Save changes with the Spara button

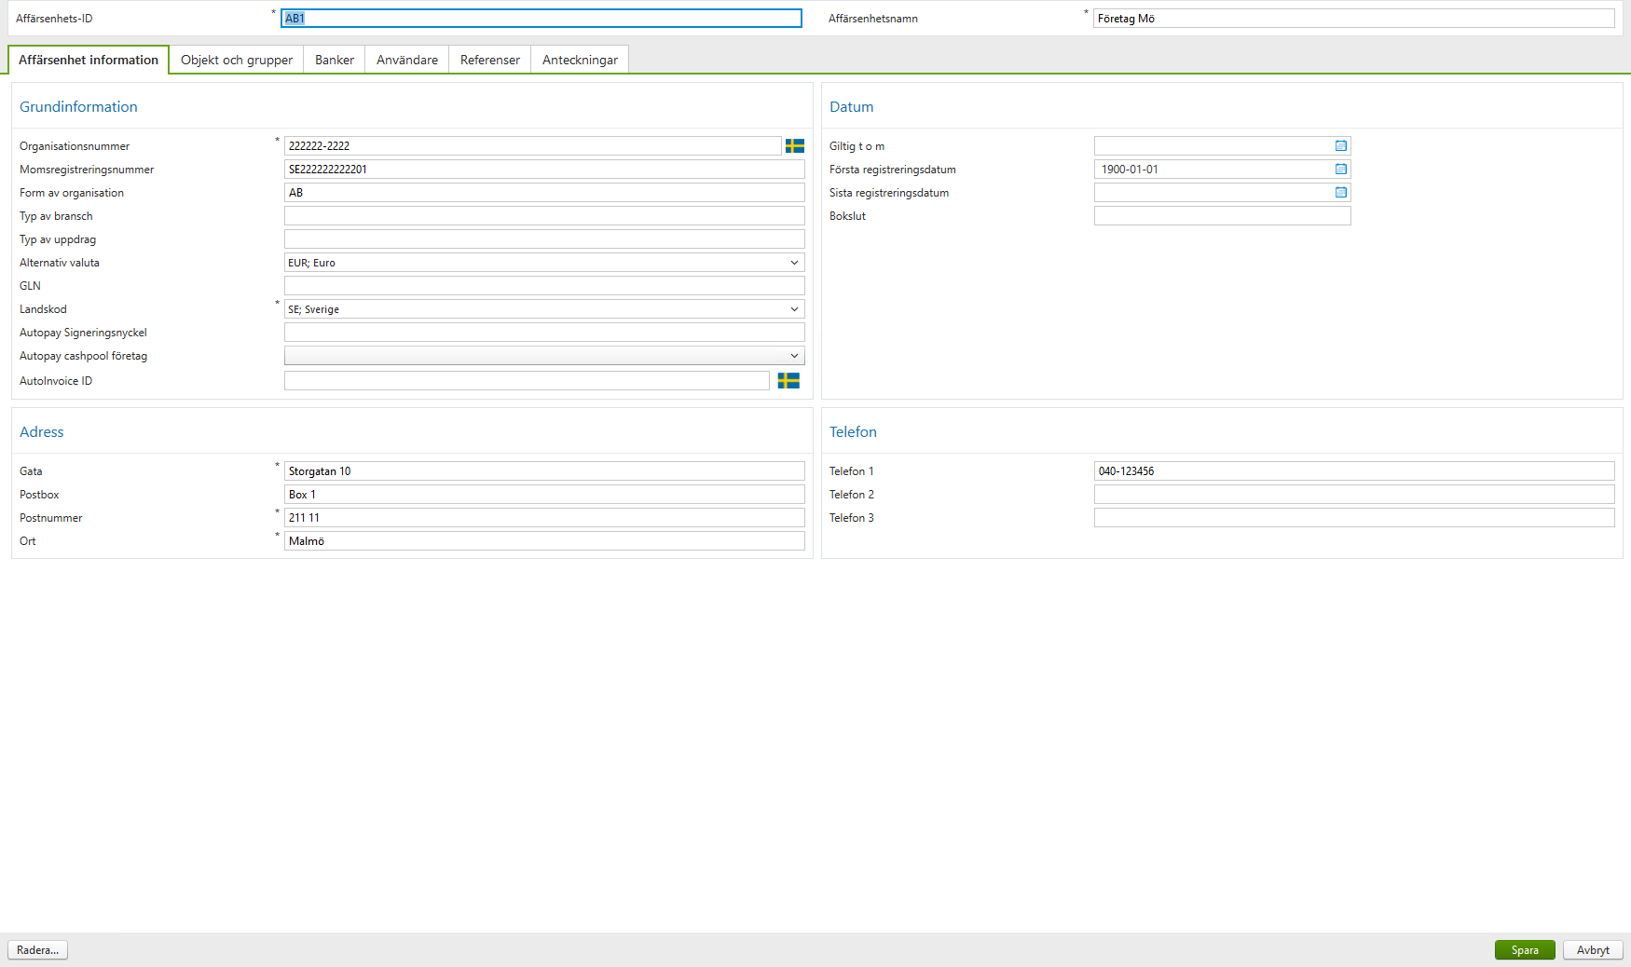pos(1524,949)
